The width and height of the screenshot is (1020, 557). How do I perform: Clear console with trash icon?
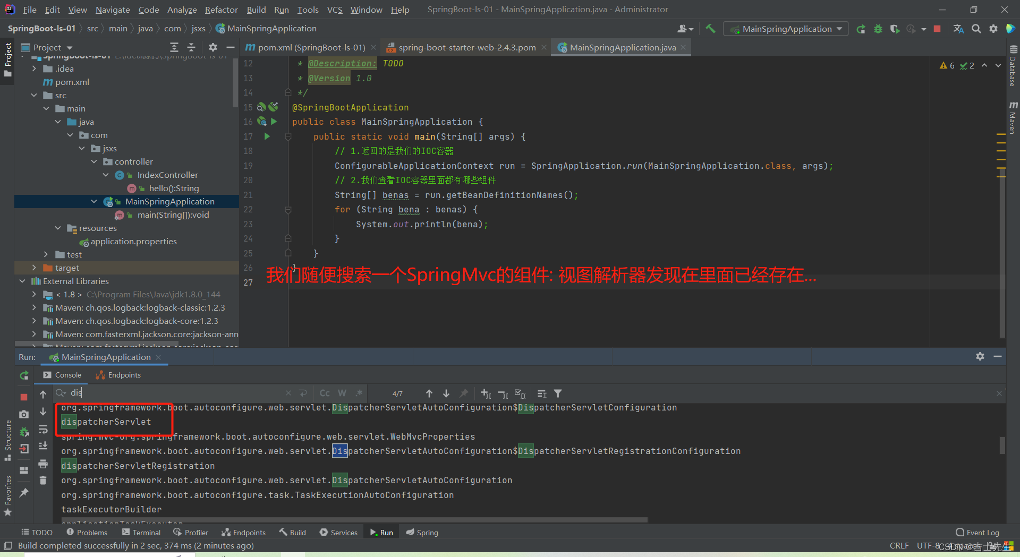pyautogui.click(x=43, y=481)
